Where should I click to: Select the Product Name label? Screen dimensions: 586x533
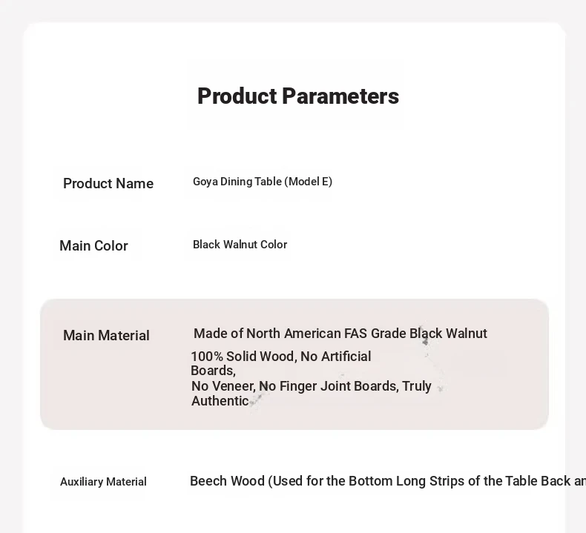[x=108, y=184]
